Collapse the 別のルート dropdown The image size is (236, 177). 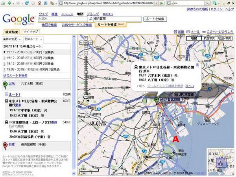(33, 39)
